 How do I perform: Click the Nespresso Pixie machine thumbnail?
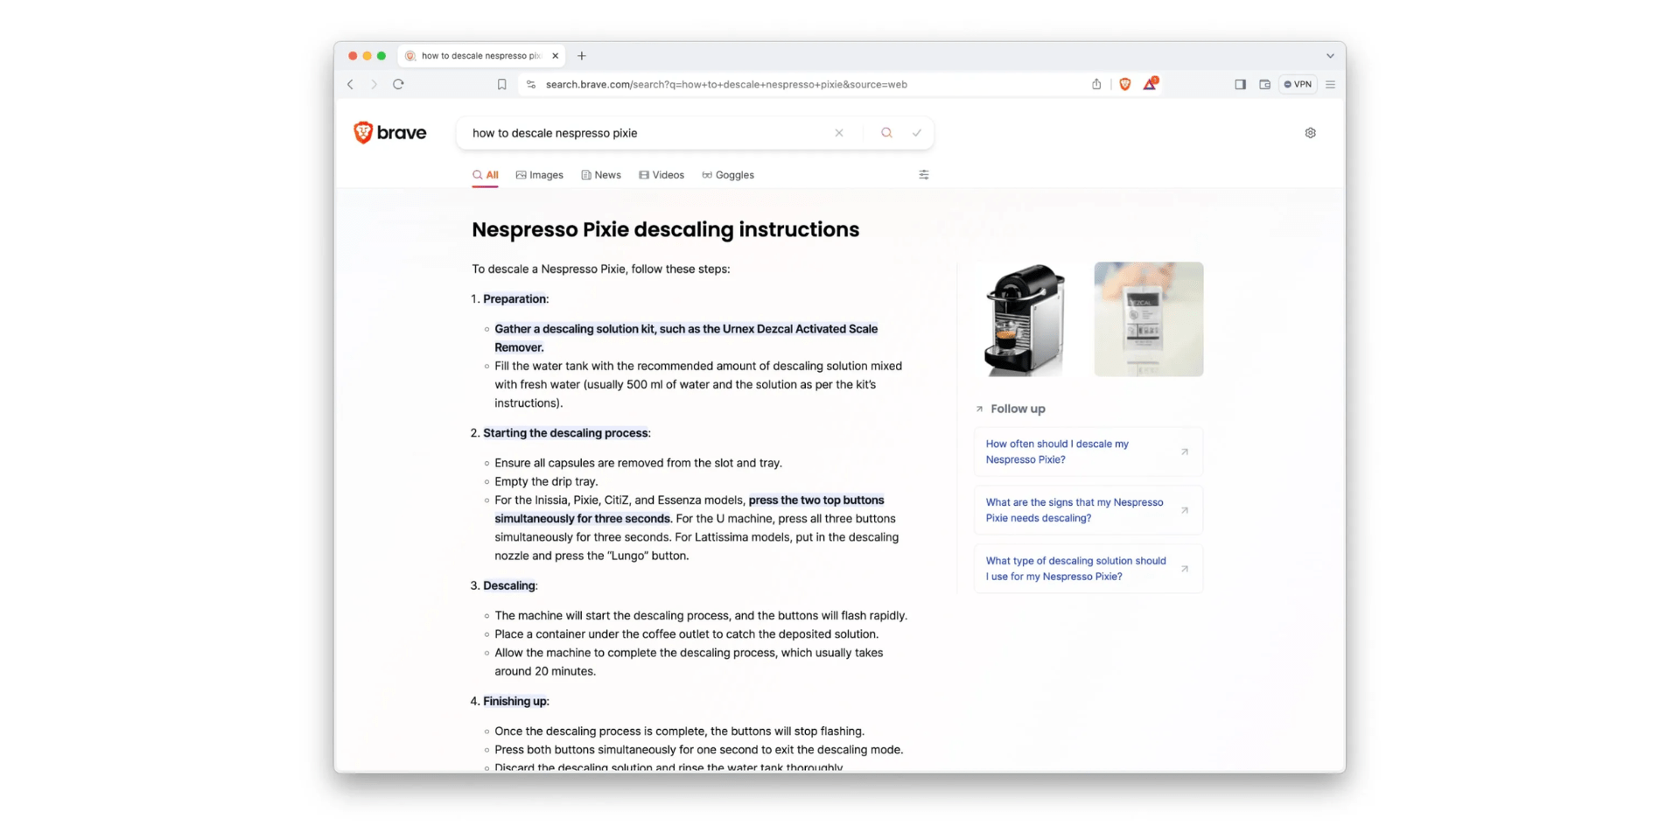coord(1024,318)
